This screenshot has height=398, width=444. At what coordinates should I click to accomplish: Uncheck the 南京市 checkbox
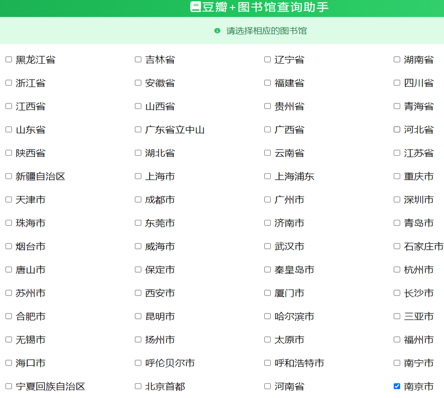(397, 386)
